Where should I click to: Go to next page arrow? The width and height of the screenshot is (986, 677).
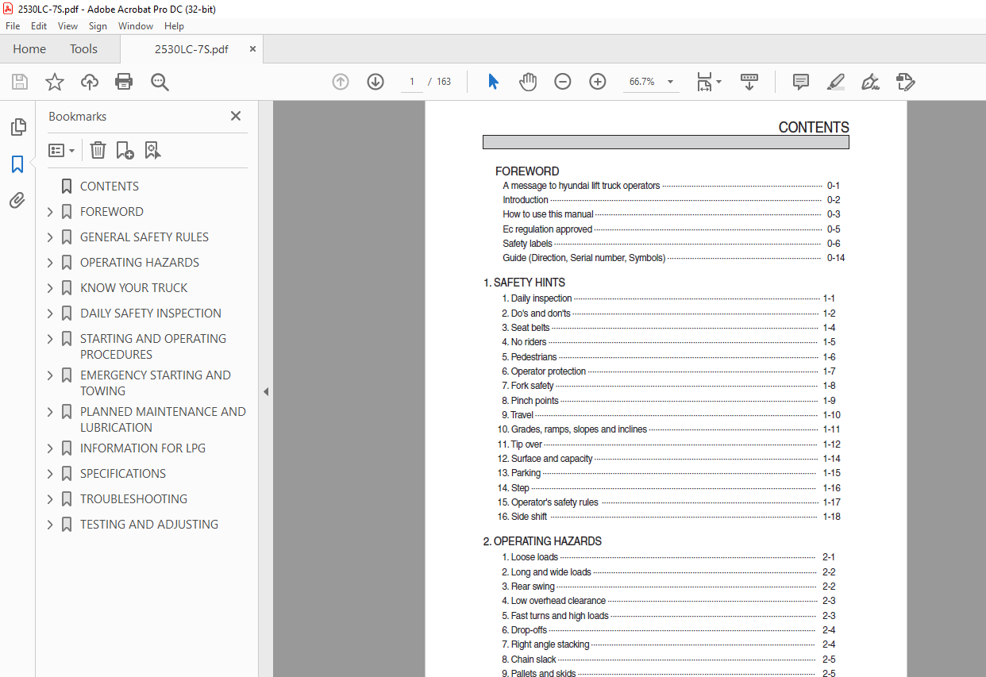(x=376, y=82)
